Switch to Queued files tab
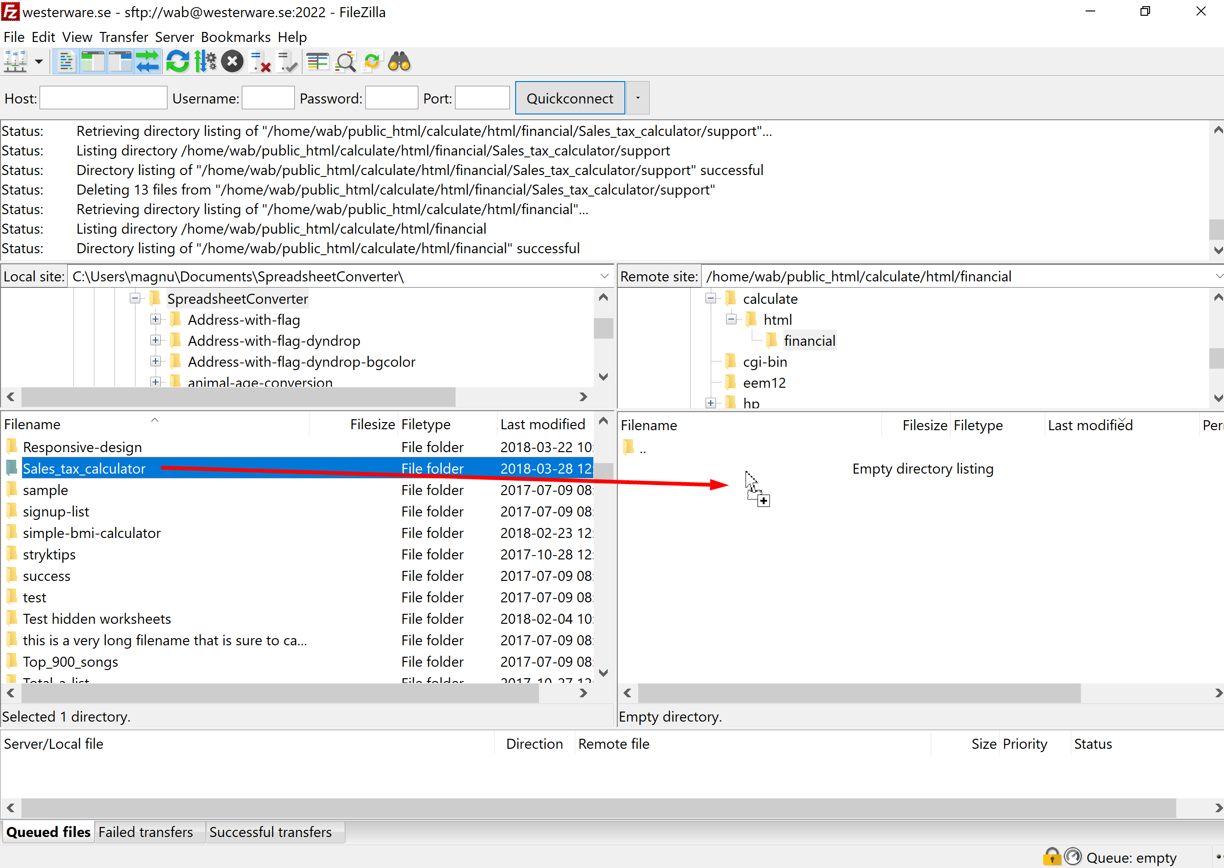The width and height of the screenshot is (1224, 868). pos(48,832)
